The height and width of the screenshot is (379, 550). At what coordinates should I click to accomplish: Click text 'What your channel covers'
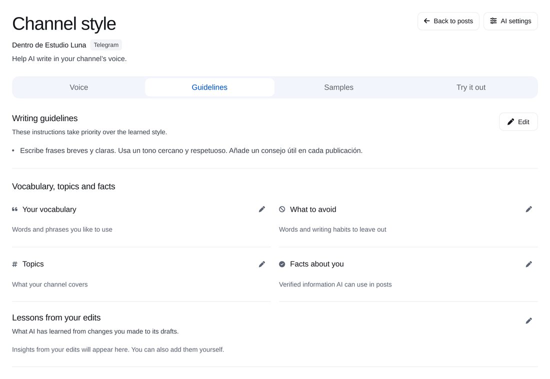[x=50, y=284]
